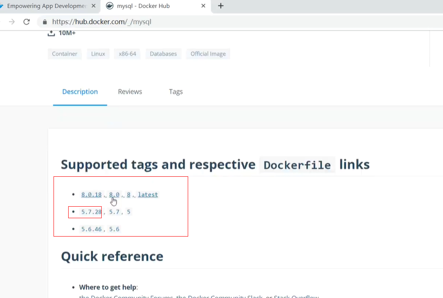Click the 'Where to get help' text

tap(108, 288)
